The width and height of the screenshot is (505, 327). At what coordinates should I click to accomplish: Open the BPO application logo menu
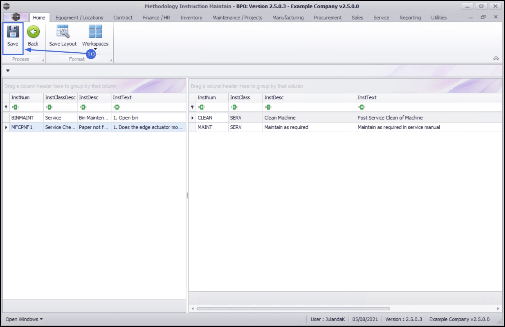tap(16, 17)
